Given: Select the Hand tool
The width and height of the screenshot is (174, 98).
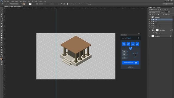Looking at the screenshot, I should 2,52.
